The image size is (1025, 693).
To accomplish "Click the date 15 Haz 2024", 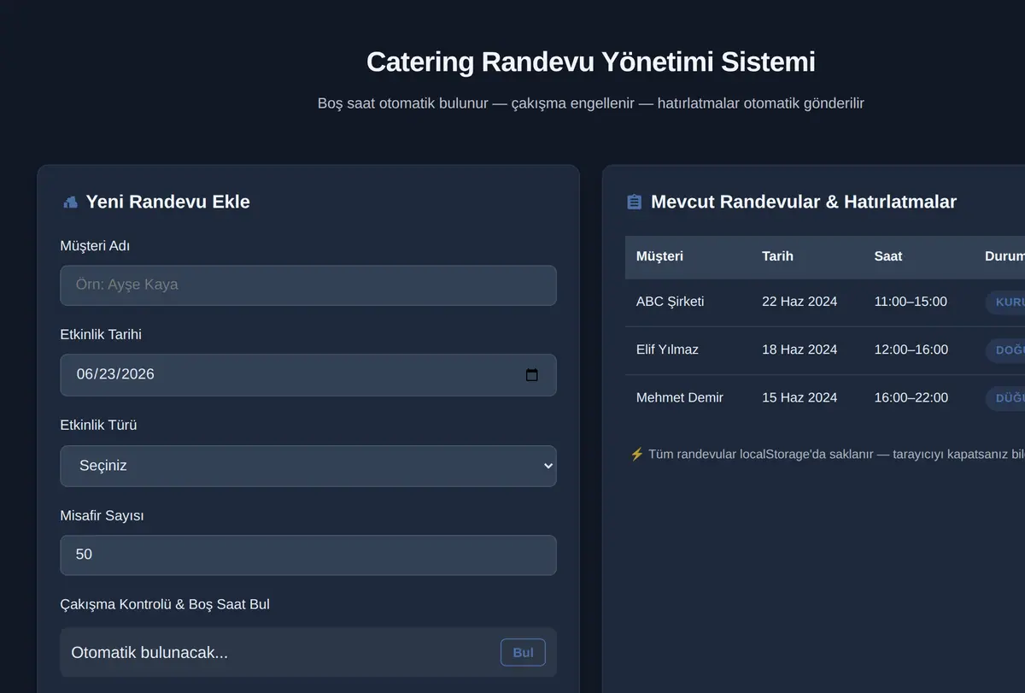I will [799, 397].
